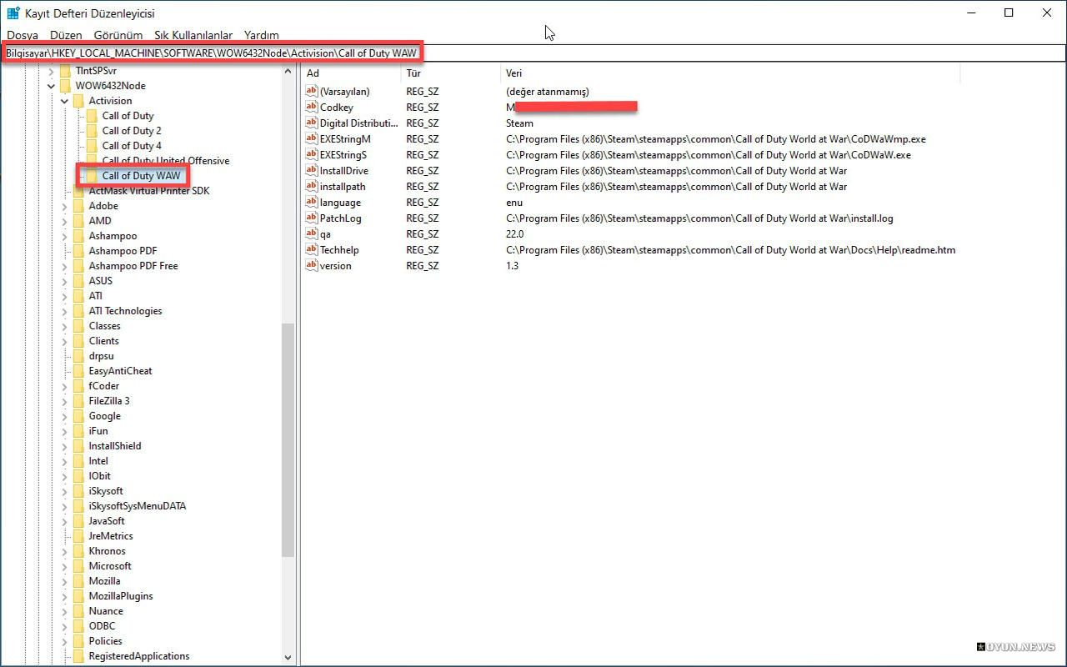The image size is (1067, 667).
Task: Click the 'enu' language data value
Action: [514, 203]
